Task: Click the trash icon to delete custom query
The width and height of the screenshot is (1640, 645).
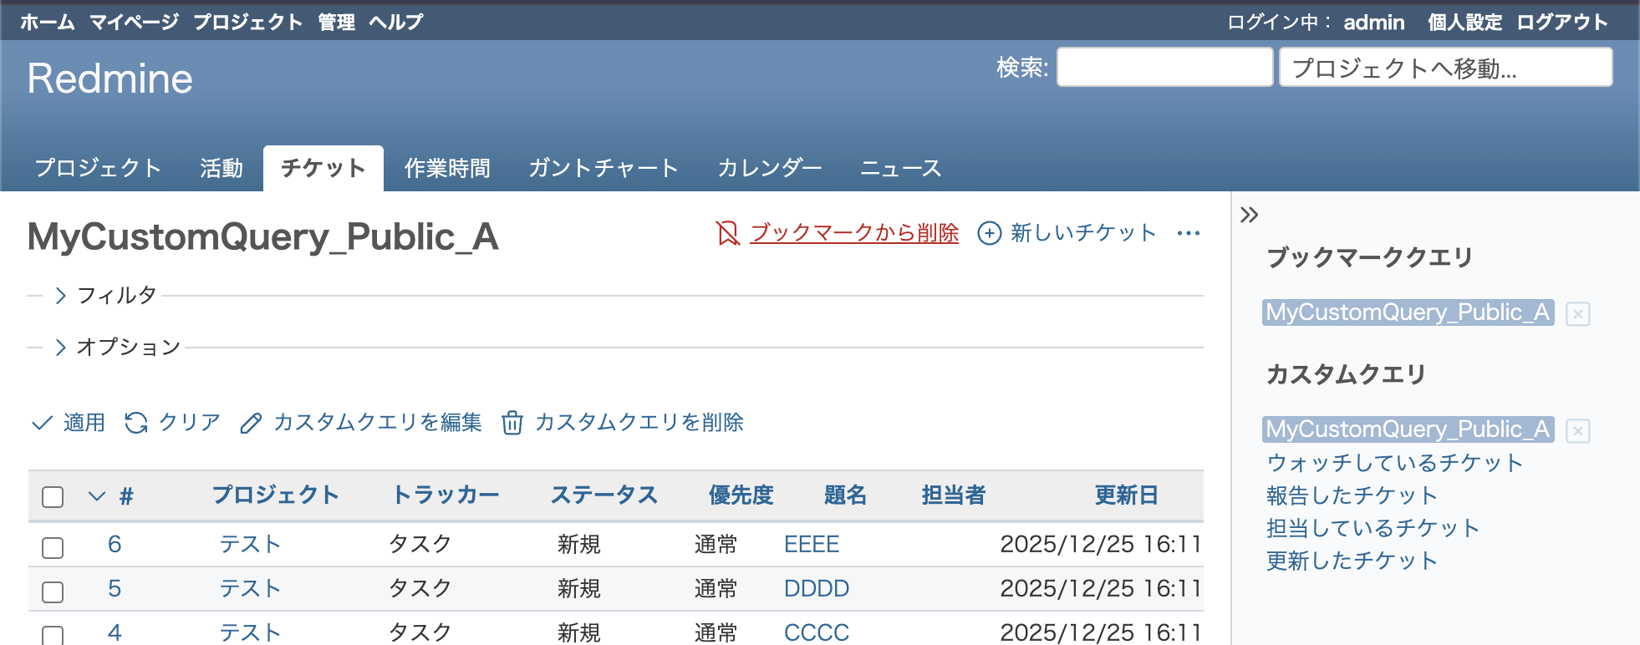Action: pyautogui.click(x=512, y=423)
